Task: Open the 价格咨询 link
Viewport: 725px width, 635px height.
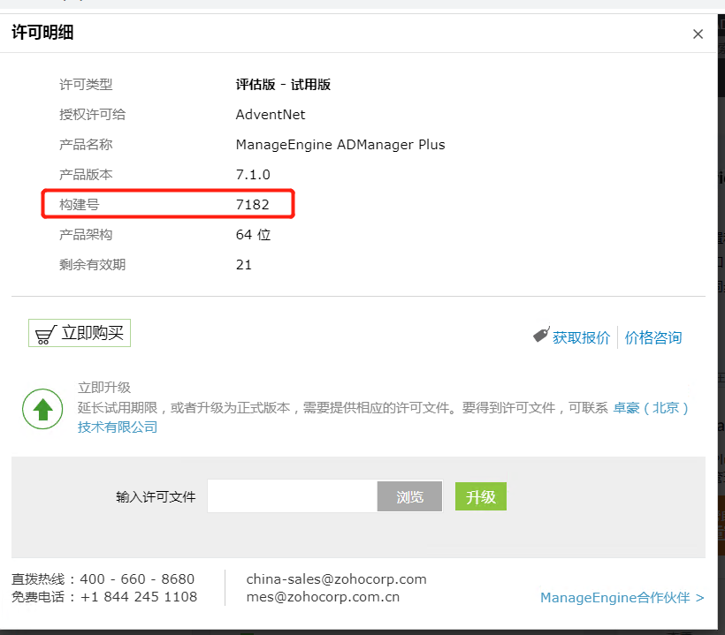Action: (653, 337)
